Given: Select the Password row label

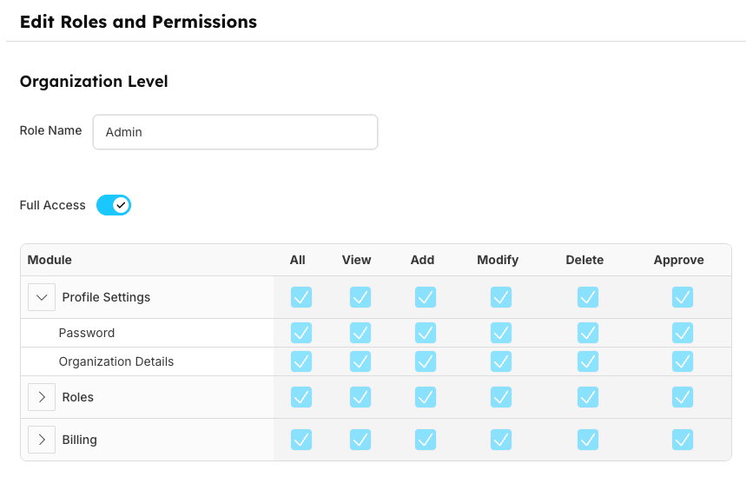Looking at the screenshot, I should [87, 333].
